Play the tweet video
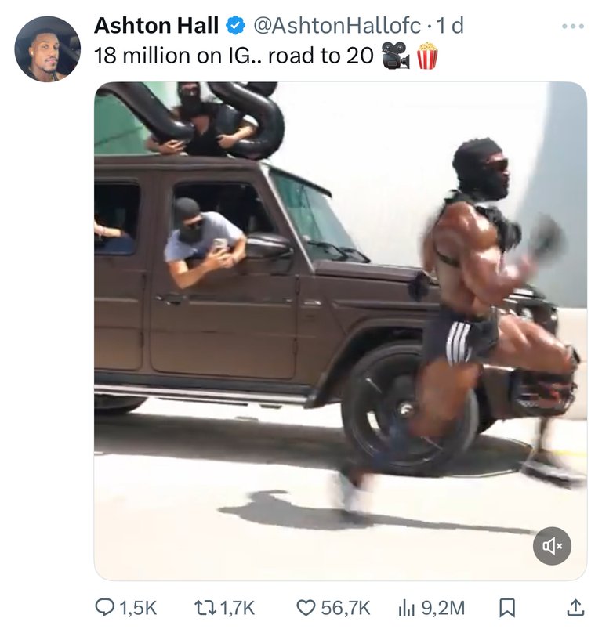The height and width of the screenshot is (629, 602). 340,331
